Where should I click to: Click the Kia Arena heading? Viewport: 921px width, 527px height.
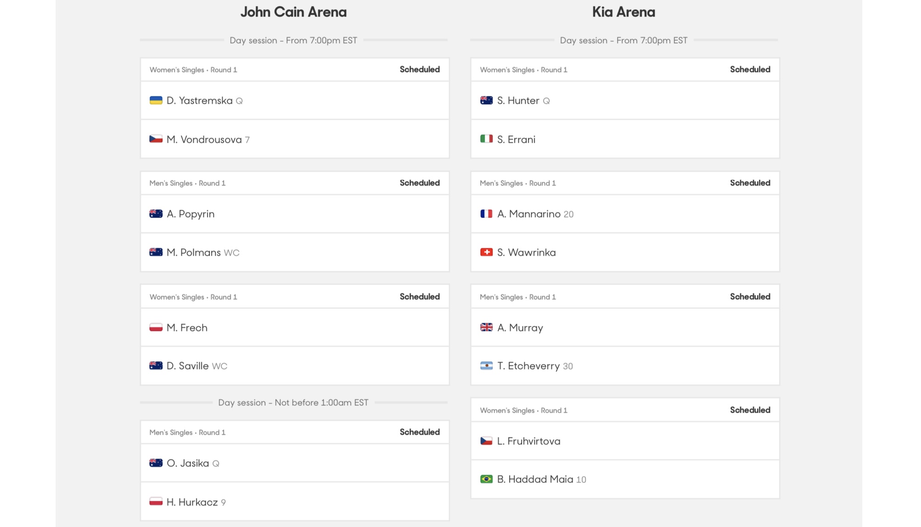coord(623,12)
